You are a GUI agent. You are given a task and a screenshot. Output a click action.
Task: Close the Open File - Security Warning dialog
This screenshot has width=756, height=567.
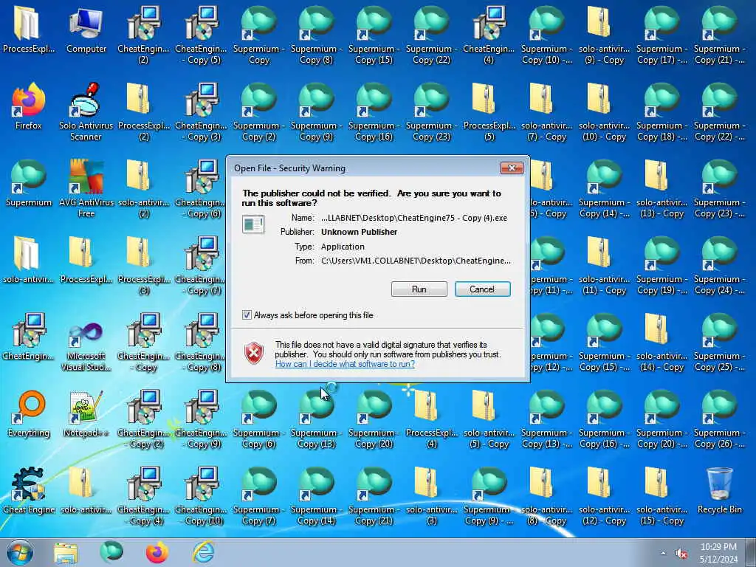pyautogui.click(x=512, y=168)
